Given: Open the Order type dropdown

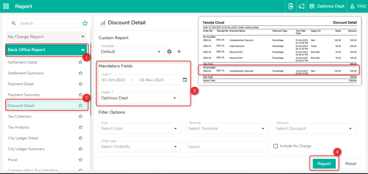Looking at the screenshot, I should tap(140, 147).
